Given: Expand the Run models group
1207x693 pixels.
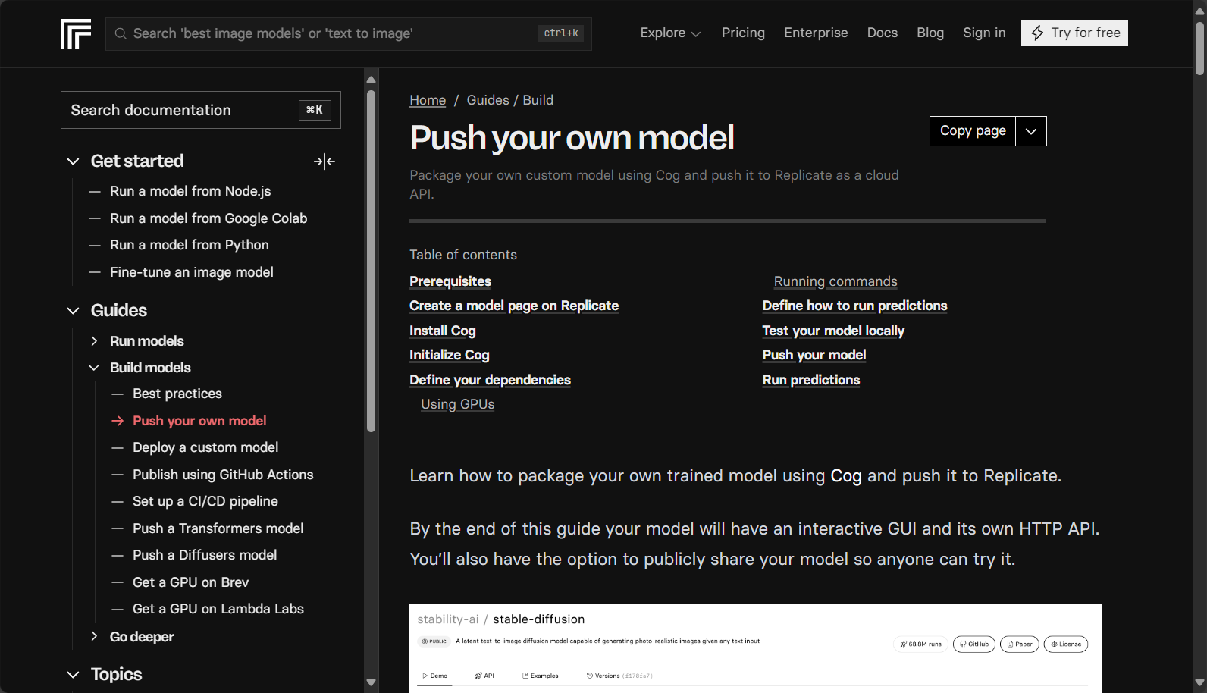Looking at the screenshot, I should [x=94, y=341].
